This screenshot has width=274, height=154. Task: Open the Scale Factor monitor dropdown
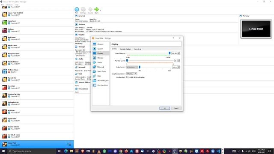(132, 67)
